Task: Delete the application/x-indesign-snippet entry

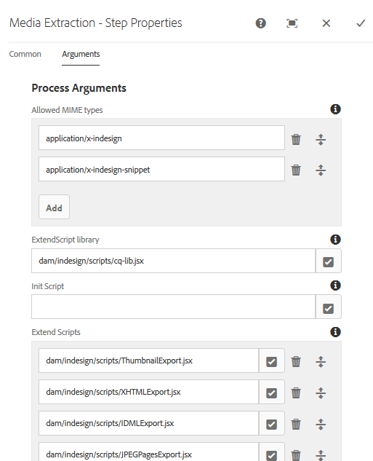Action: pyautogui.click(x=296, y=170)
